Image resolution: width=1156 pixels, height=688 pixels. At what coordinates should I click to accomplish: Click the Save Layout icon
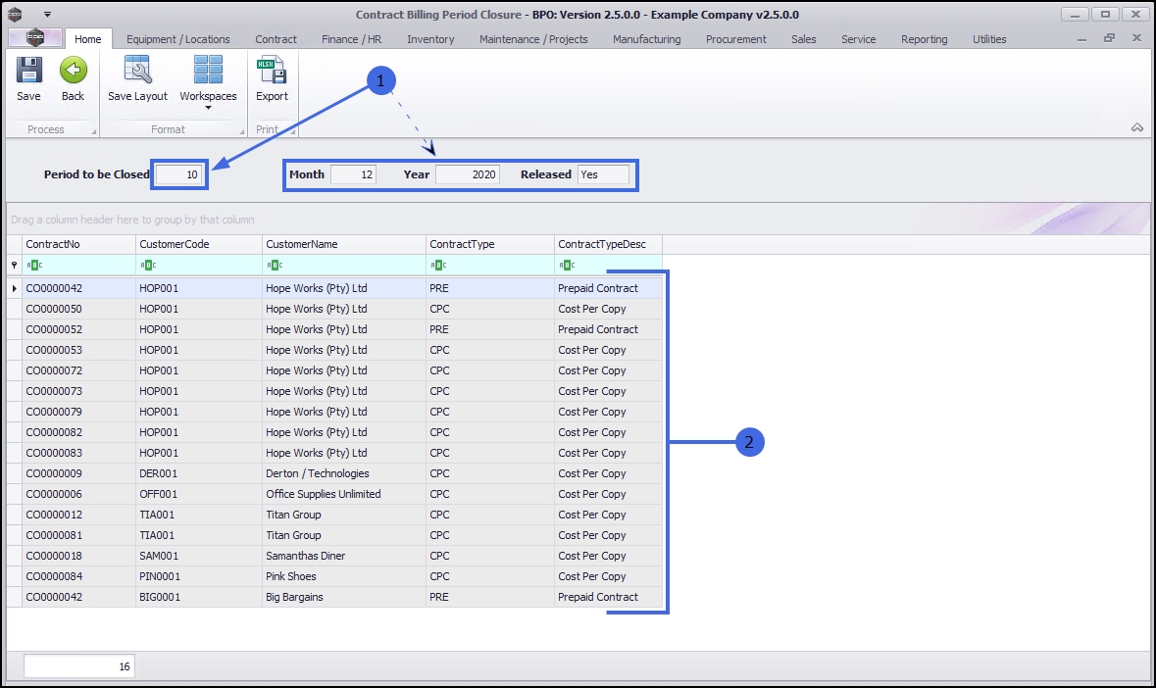[x=137, y=71]
